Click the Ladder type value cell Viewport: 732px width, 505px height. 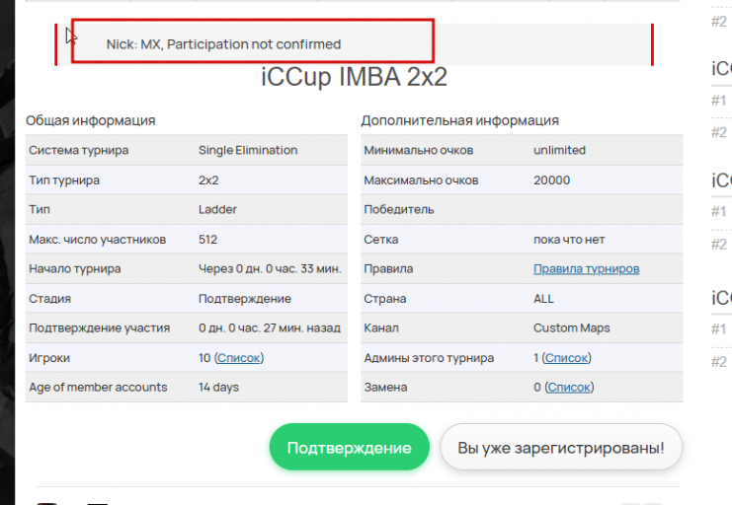click(x=217, y=209)
